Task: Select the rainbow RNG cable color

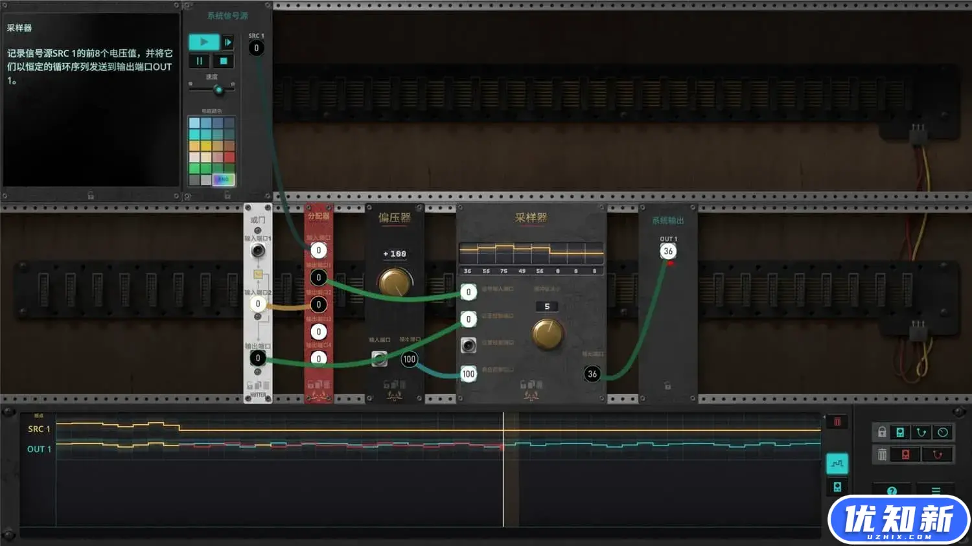Action: coord(223,179)
